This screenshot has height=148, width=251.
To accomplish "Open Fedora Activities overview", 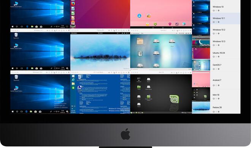I will 74,33.
